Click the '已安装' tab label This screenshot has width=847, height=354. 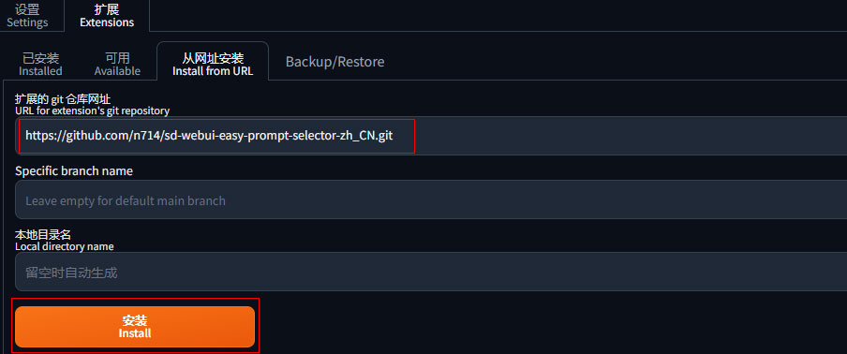[40, 58]
